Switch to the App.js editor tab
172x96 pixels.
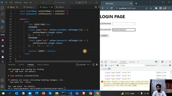tap(12, 7)
